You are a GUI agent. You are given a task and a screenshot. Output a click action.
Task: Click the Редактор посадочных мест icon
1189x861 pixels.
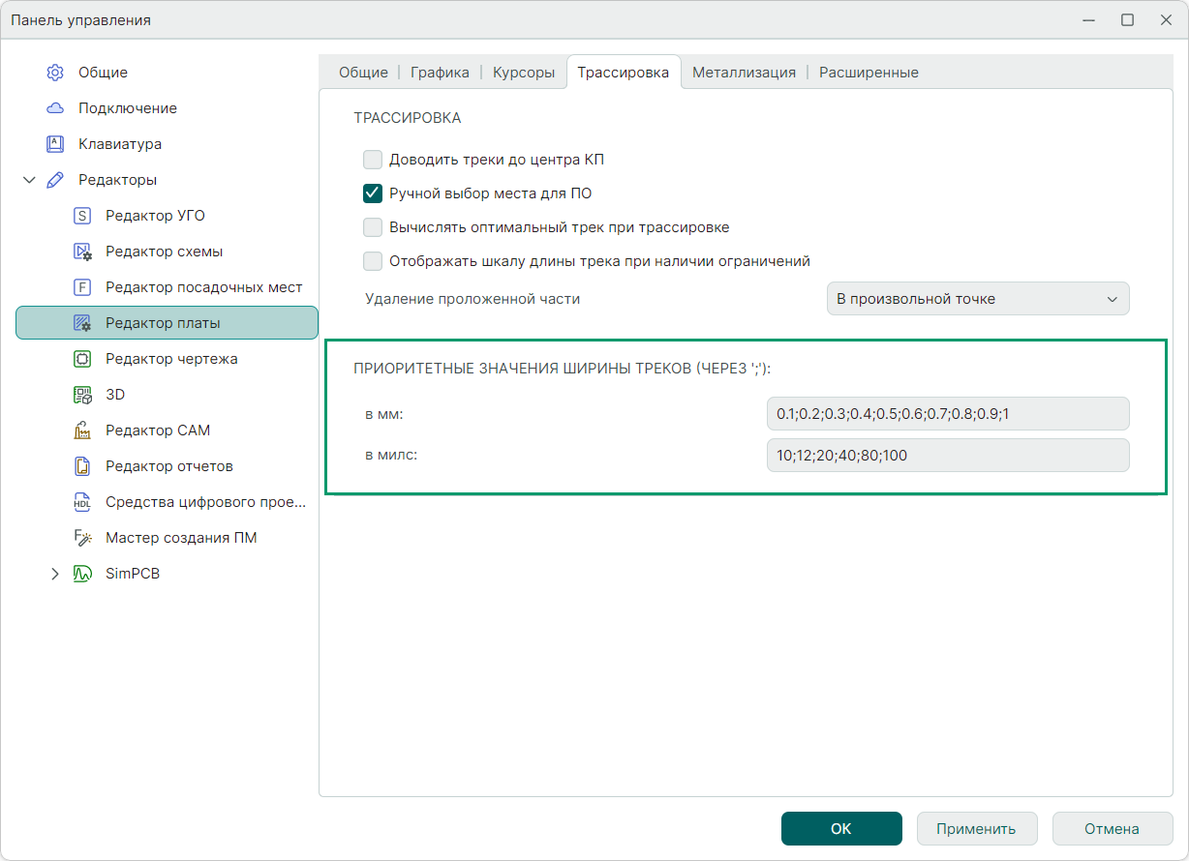[82, 287]
